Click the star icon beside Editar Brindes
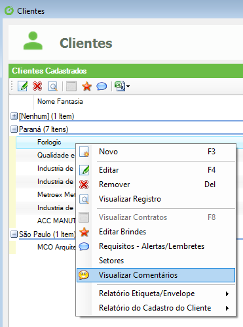Viewport: 243px width, 327px height. click(84, 232)
